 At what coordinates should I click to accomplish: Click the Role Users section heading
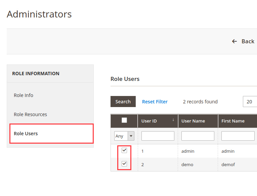tap(125, 79)
